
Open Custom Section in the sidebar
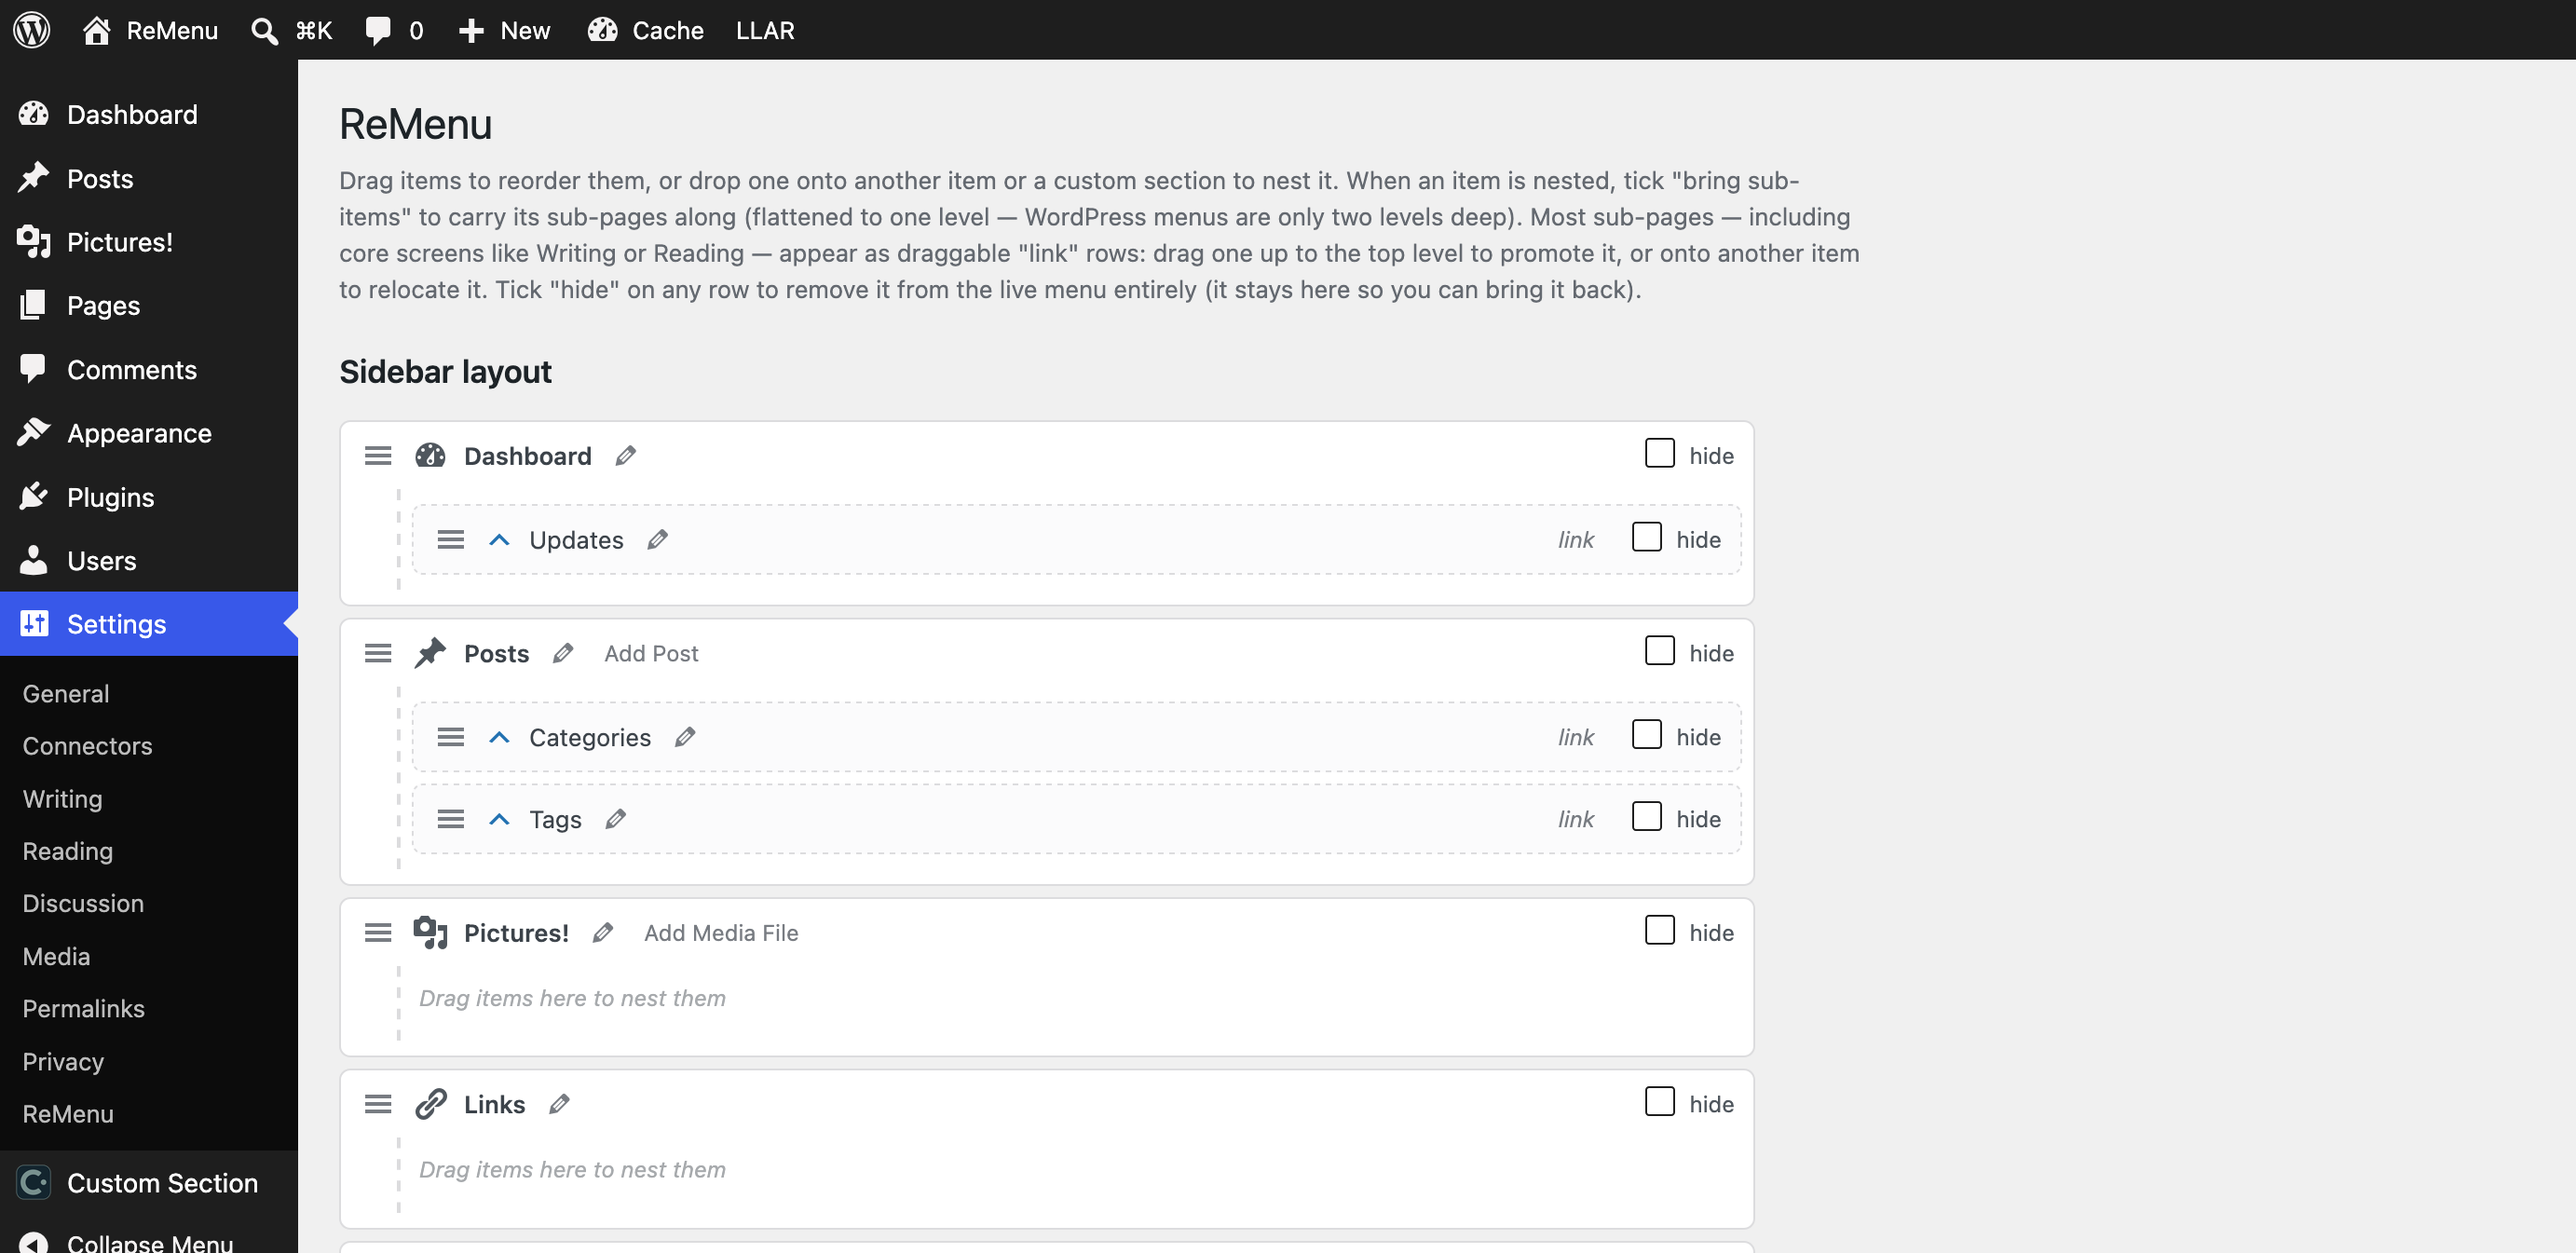[x=149, y=1183]
